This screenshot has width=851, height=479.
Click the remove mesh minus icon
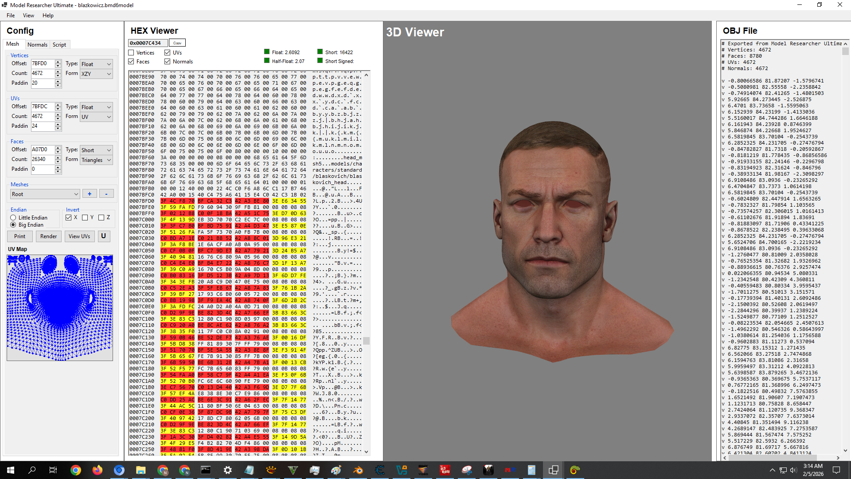click(106, 193)
